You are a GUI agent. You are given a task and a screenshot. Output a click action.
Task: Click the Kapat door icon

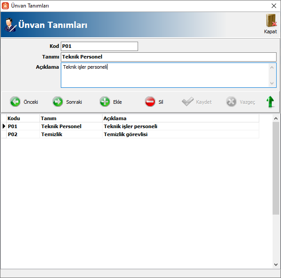tap(270, 21)
